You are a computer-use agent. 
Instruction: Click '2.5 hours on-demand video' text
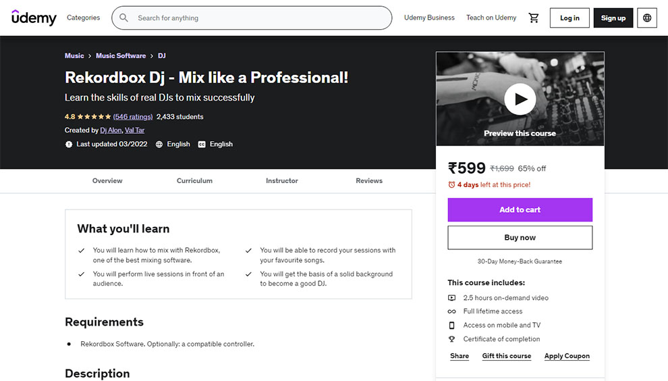[x=505, y=298]
